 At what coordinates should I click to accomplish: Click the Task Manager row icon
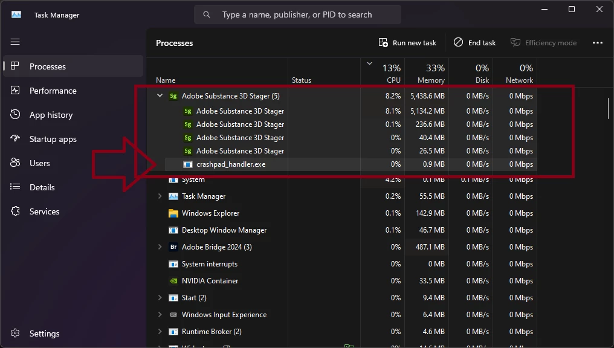[x=173, y=196]
